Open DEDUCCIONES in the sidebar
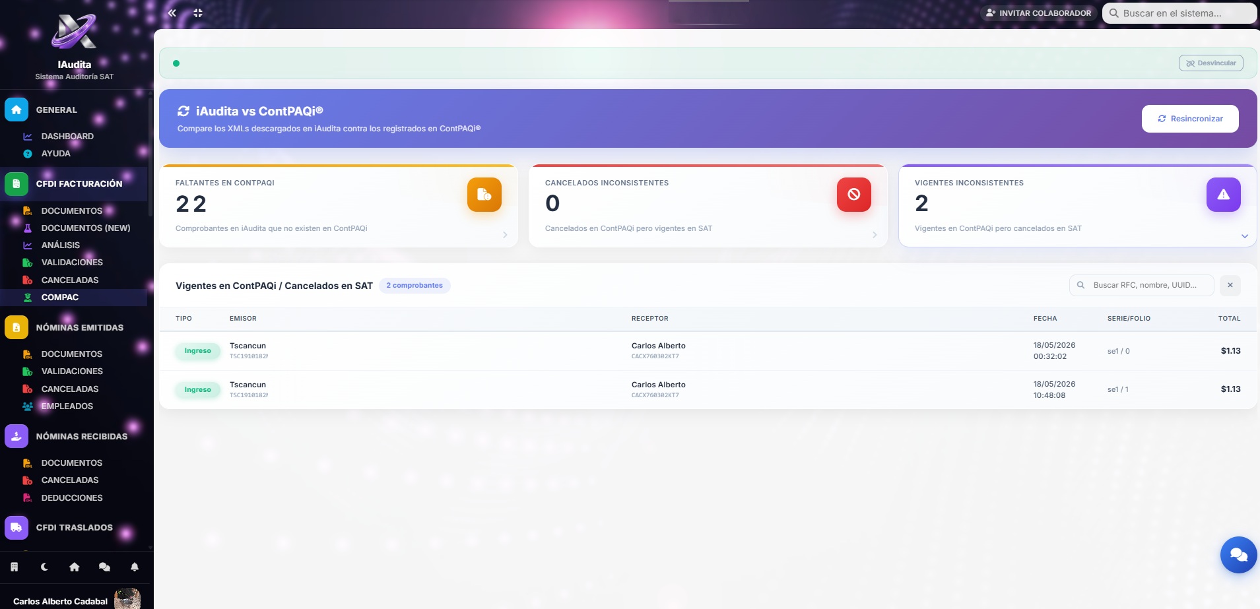This screenshot has width=1260, height=609. pos(72,498)
